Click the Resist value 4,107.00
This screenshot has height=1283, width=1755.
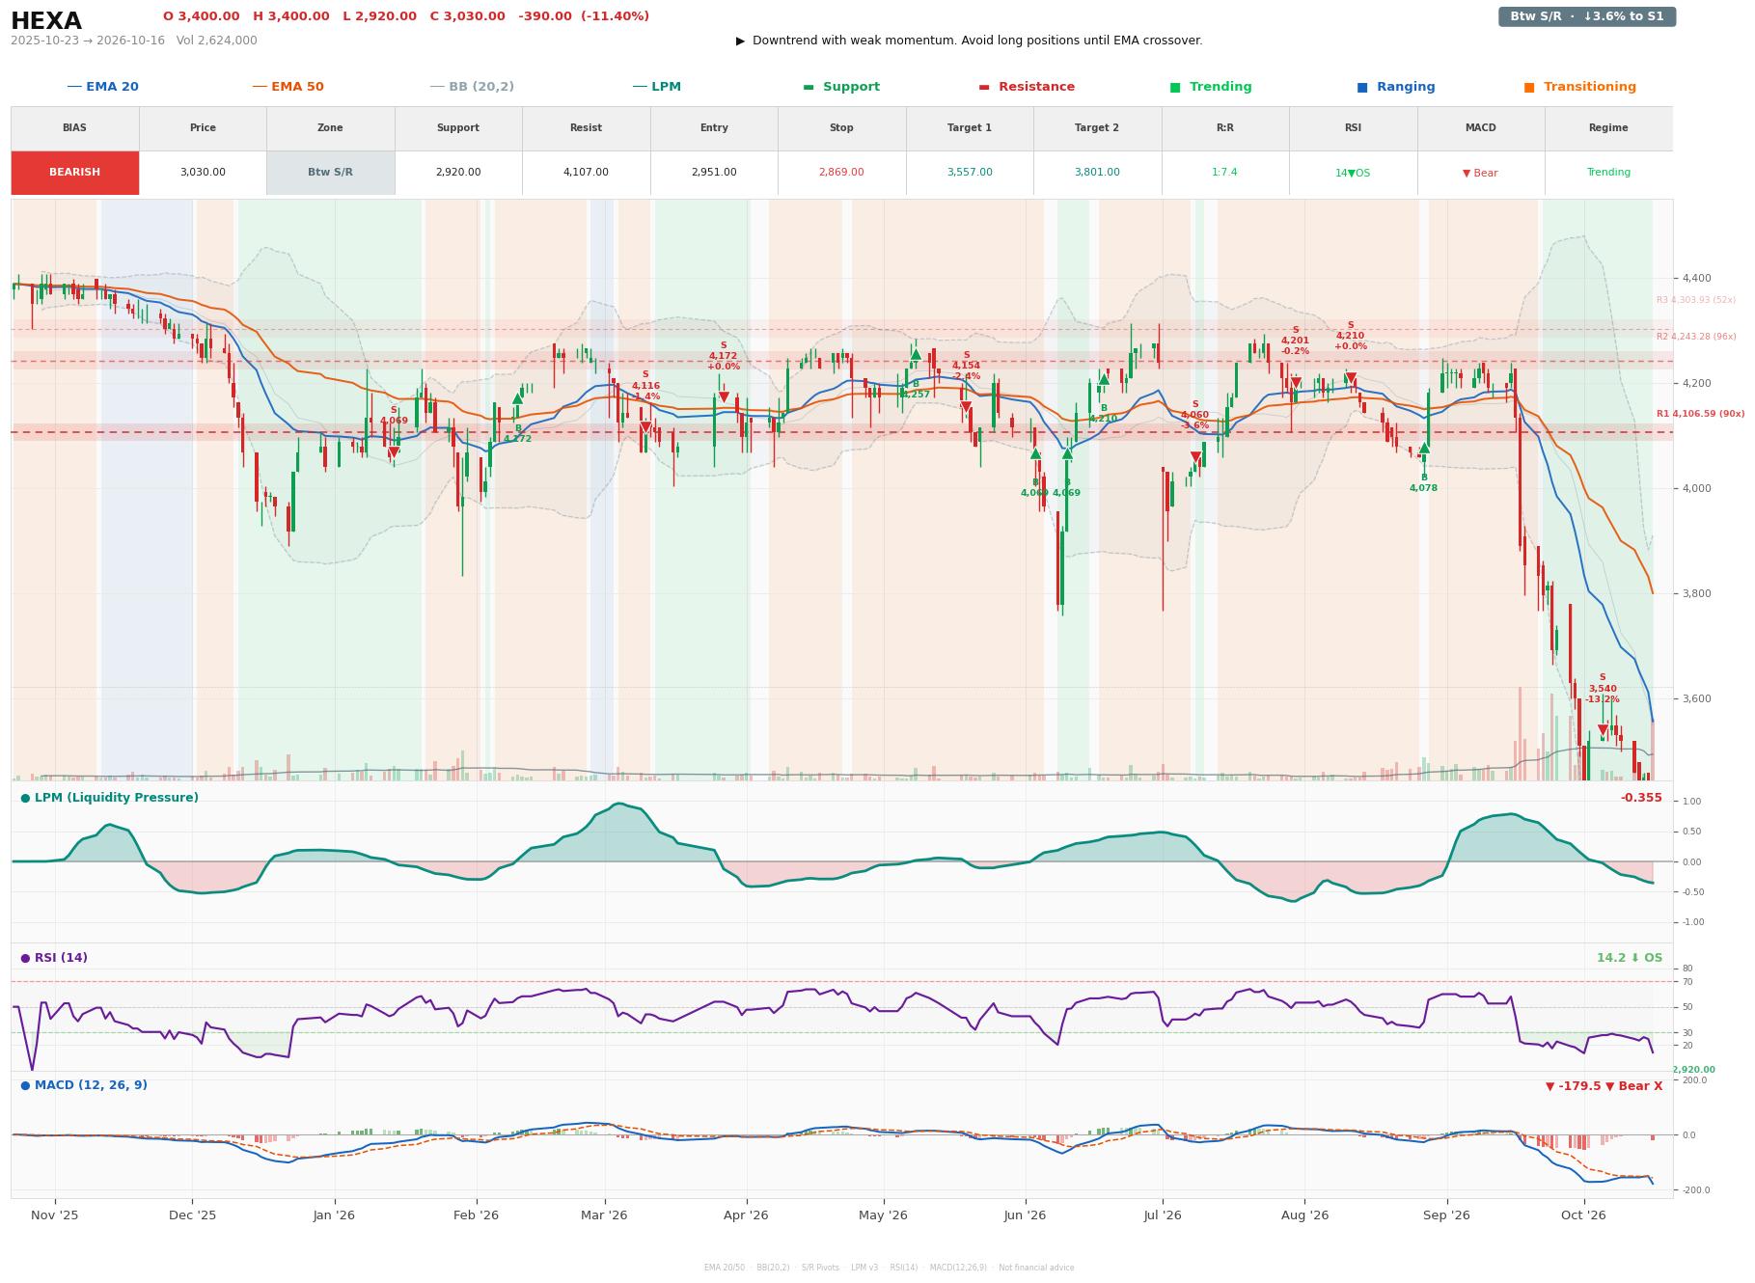tap(586, 173)
